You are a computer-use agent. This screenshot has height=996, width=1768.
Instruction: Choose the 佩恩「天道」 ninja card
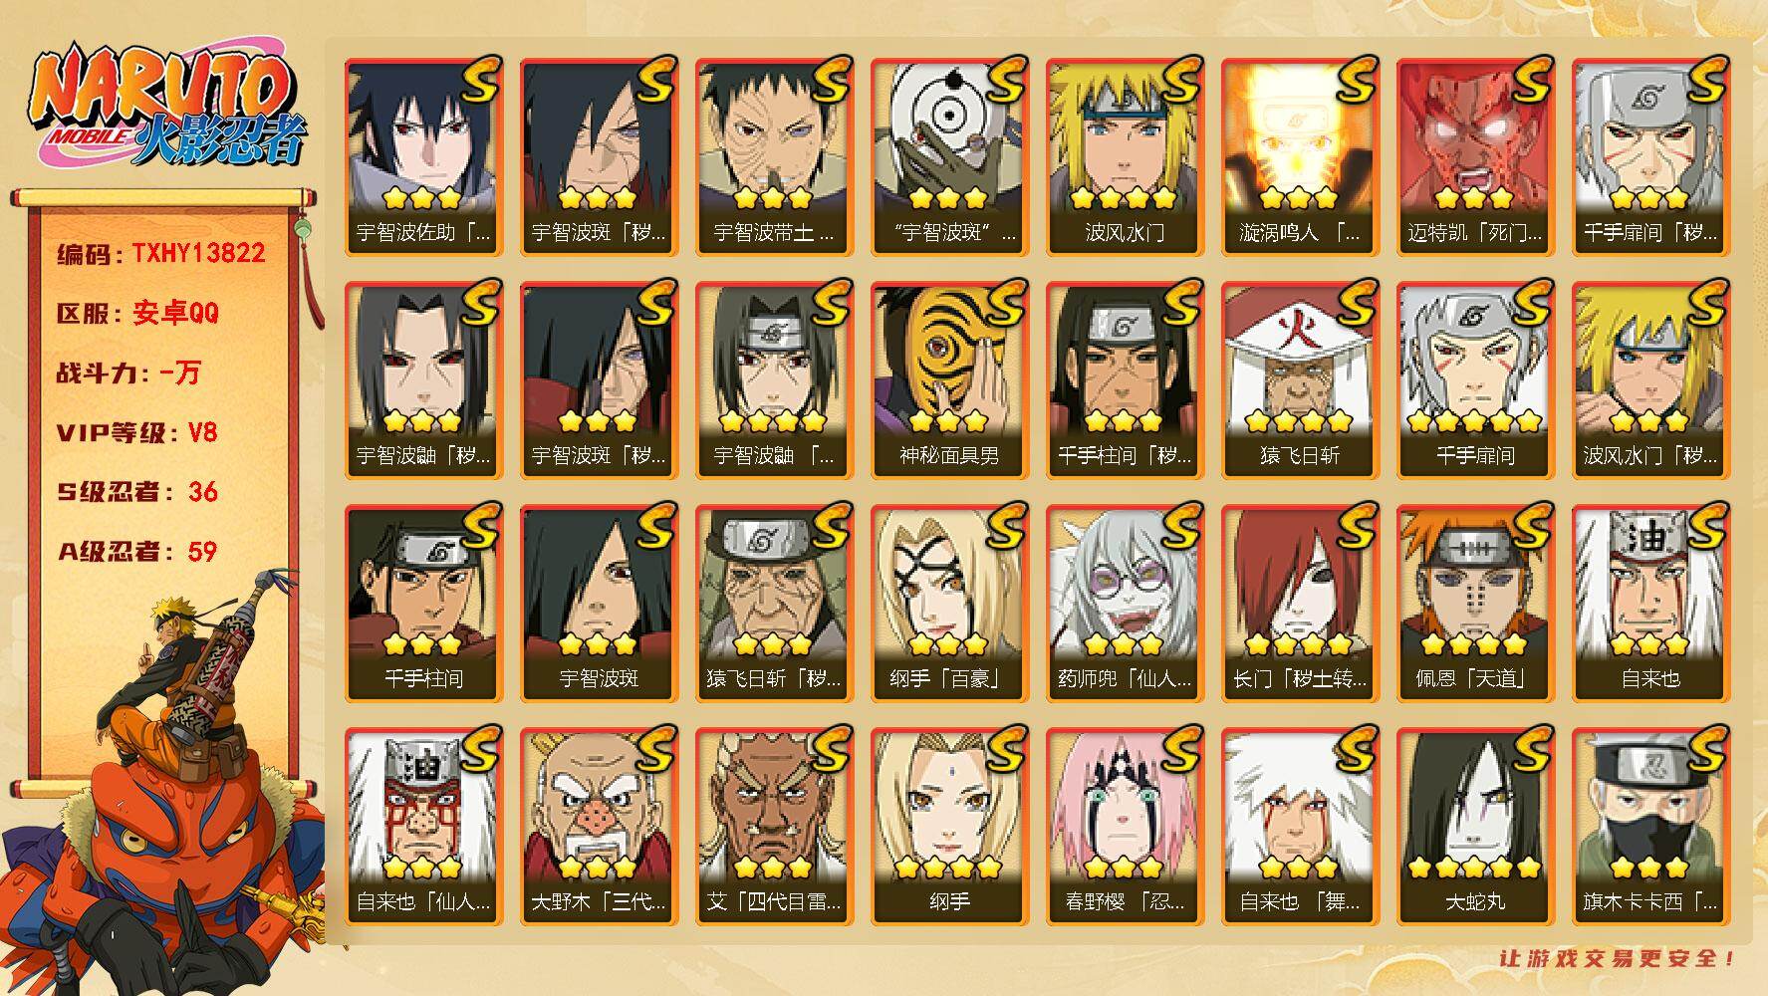pyautogui.click(x=1475, y=603)
